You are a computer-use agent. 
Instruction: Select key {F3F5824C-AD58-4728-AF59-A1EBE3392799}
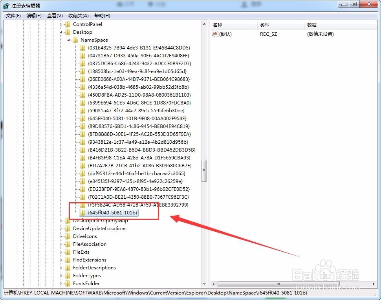(138, 205)
